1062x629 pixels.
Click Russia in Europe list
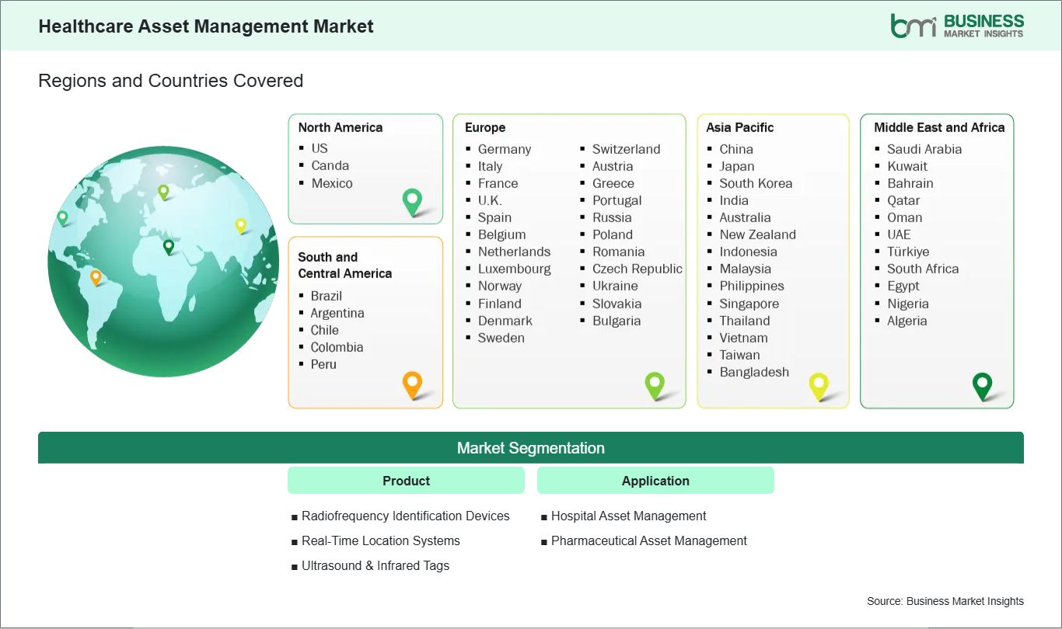coord(612,217)
